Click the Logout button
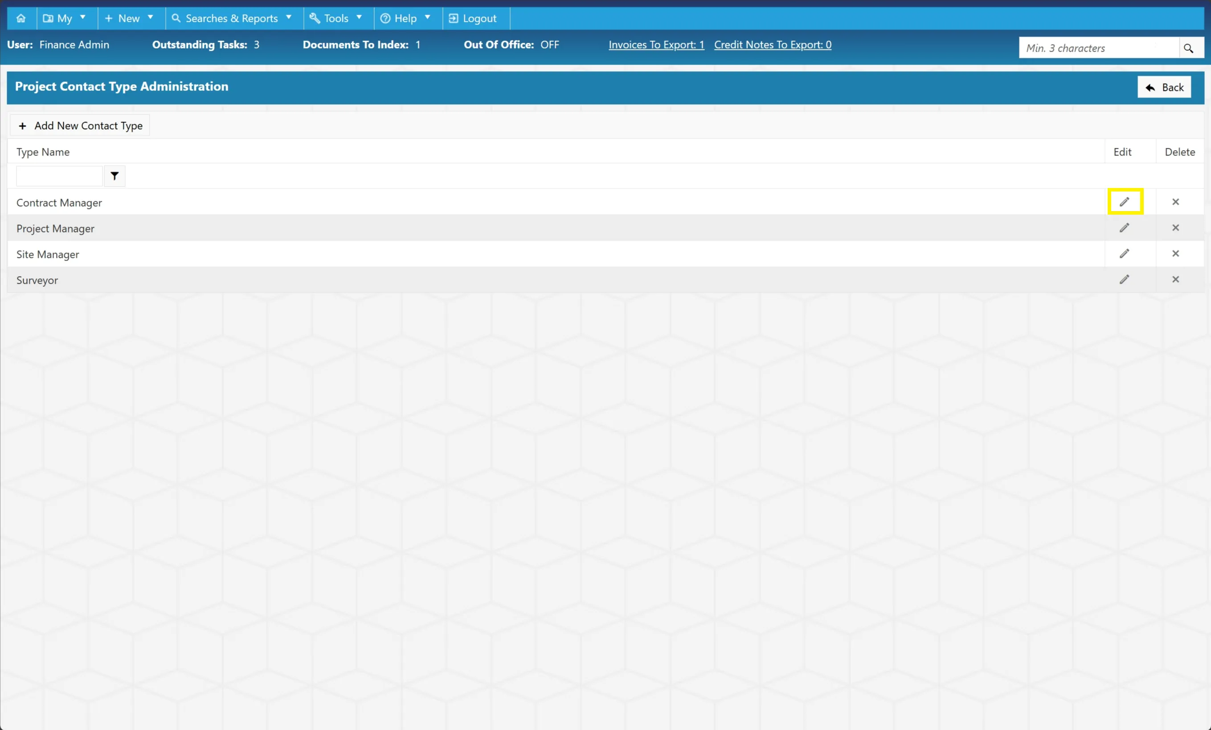The height and width of the screenshot is (730, 1211). pos(473,18)
